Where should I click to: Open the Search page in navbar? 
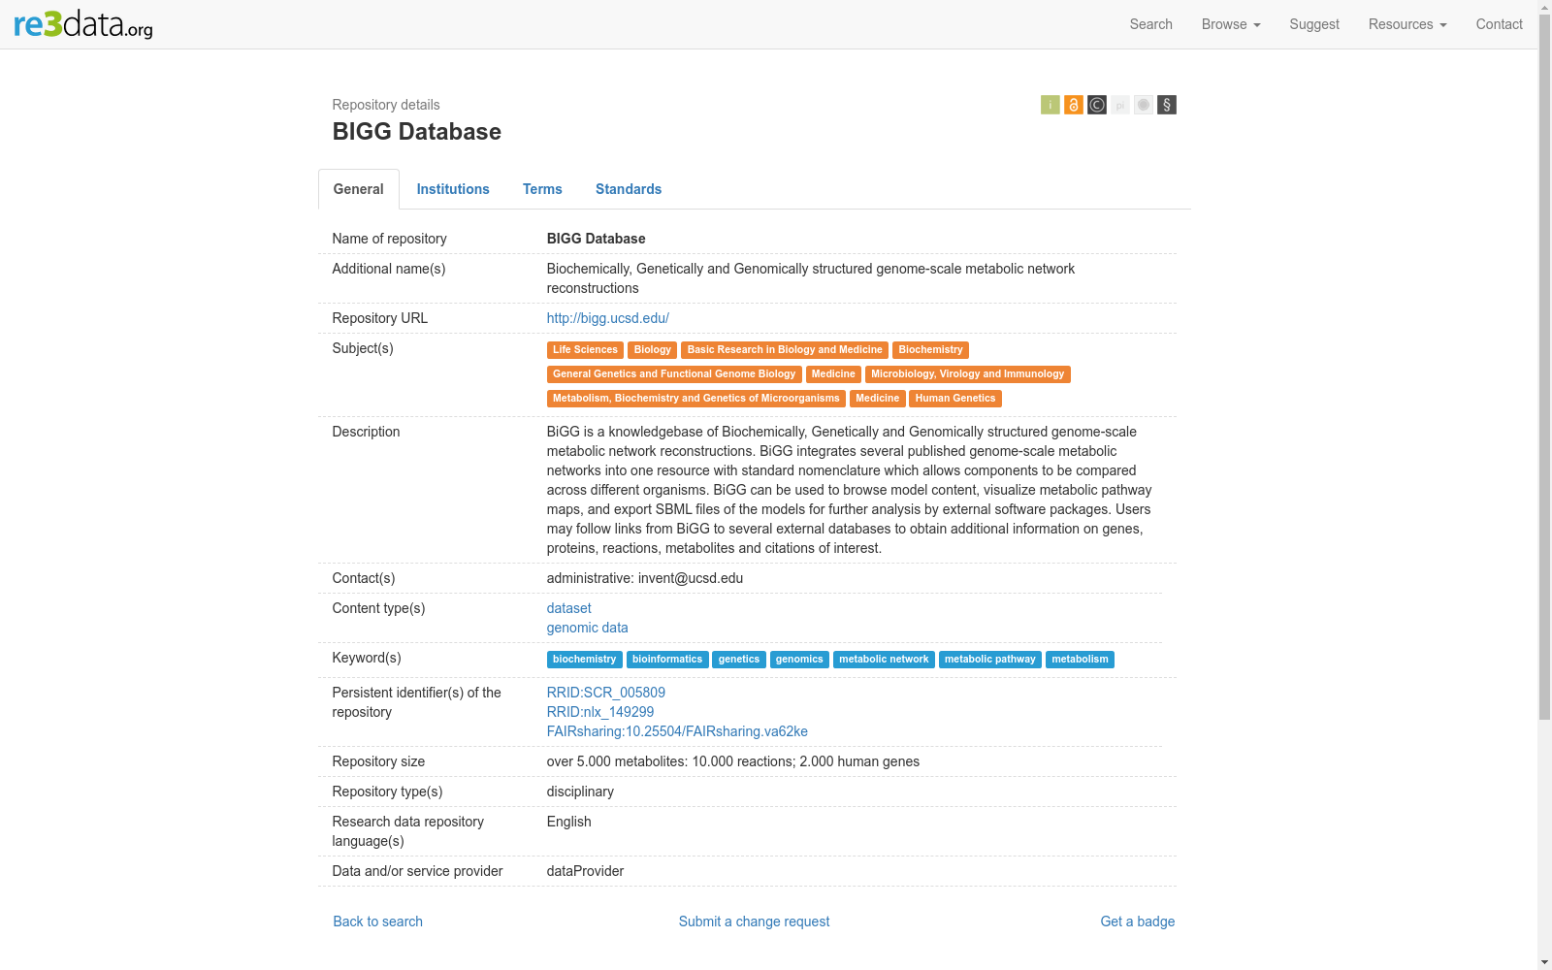[x=1150, y=24]
